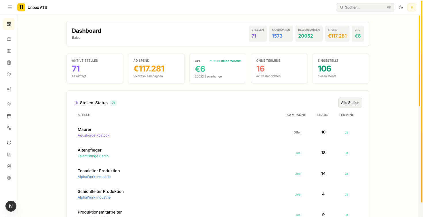The height and width of the screenshot is (217, 423).
Task: Select the calendar icon in the sidebar
Action: 9,116
